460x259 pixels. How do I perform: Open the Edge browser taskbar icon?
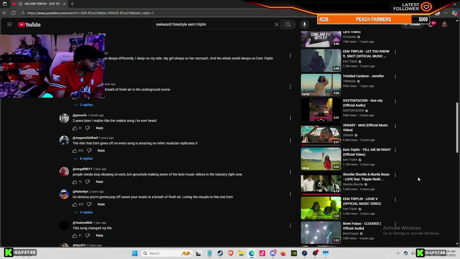[252, 253]
